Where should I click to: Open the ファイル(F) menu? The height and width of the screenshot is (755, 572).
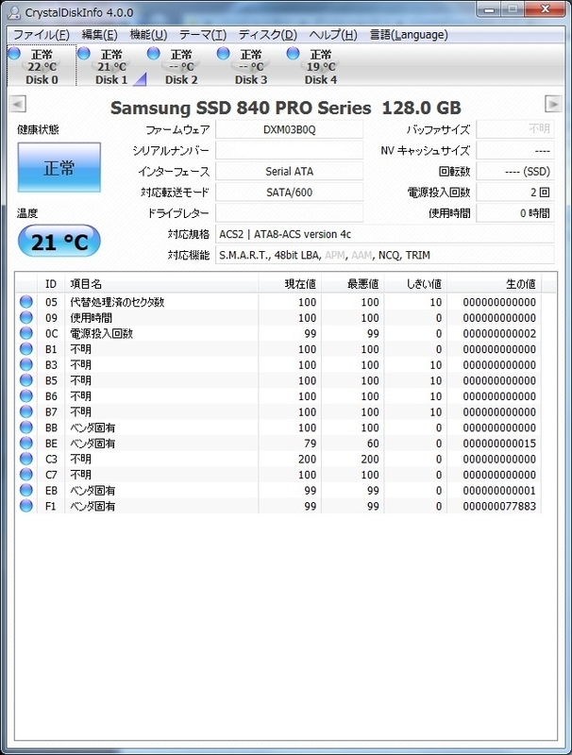42,35
